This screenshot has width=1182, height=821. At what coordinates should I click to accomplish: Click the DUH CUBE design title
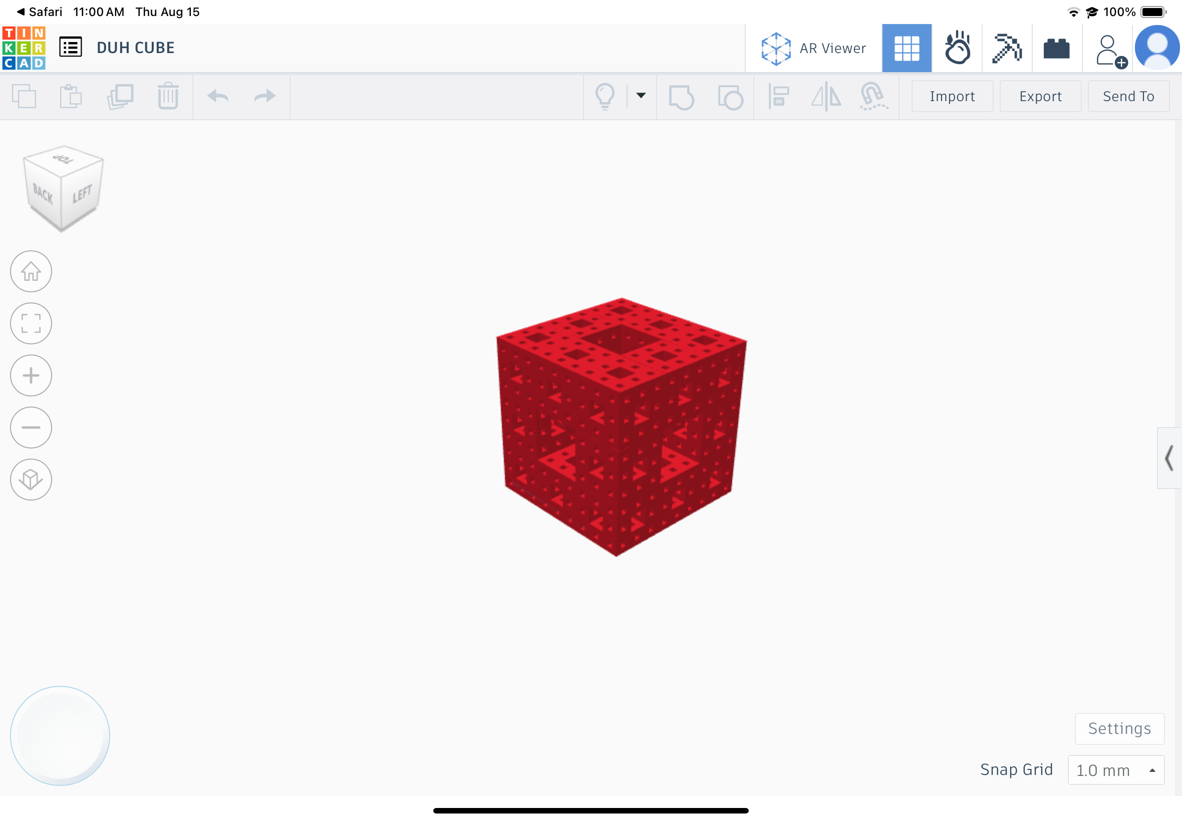click(136, 48)
